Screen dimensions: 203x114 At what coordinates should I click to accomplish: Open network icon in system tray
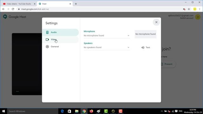pos(173,111)
